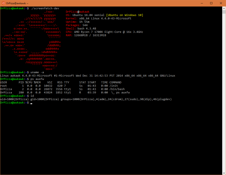
Task: Click the ./screenfetch-dev command text
Action: click(x=45, y=8)
